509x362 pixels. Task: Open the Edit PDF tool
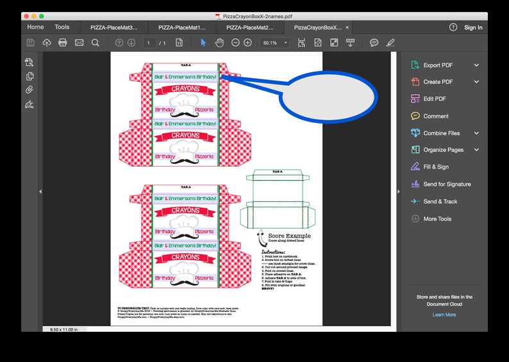(428, 99)
